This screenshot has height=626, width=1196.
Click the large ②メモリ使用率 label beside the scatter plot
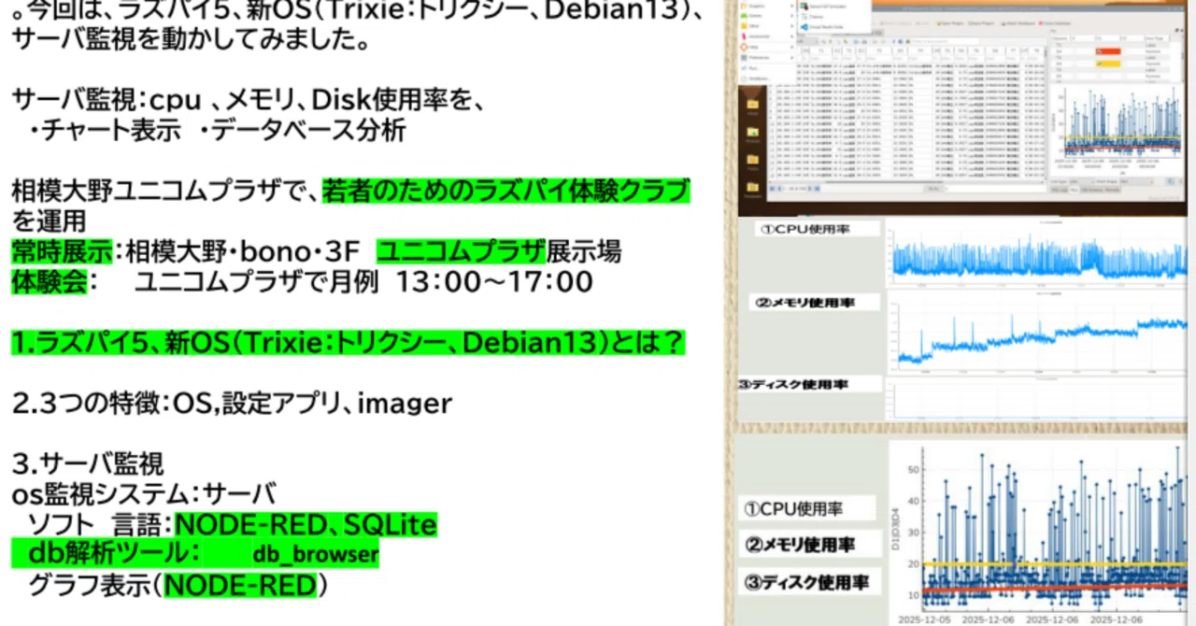coord(811,544)
